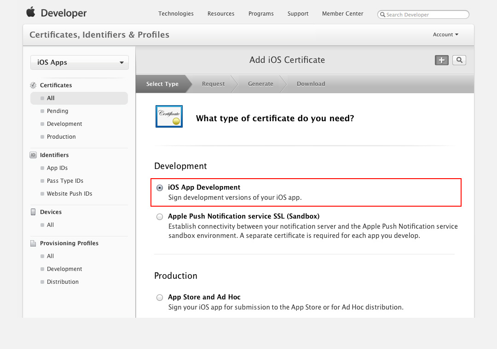The height and width of the screenshot is (349, 497).
Task: Select App Store and Ad Hoc radio
Action: pos(160,298)
